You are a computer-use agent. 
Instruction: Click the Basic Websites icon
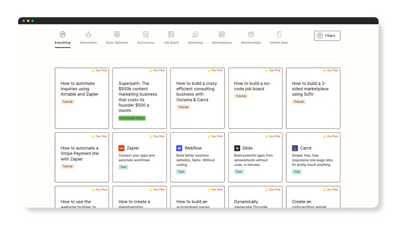117,34
